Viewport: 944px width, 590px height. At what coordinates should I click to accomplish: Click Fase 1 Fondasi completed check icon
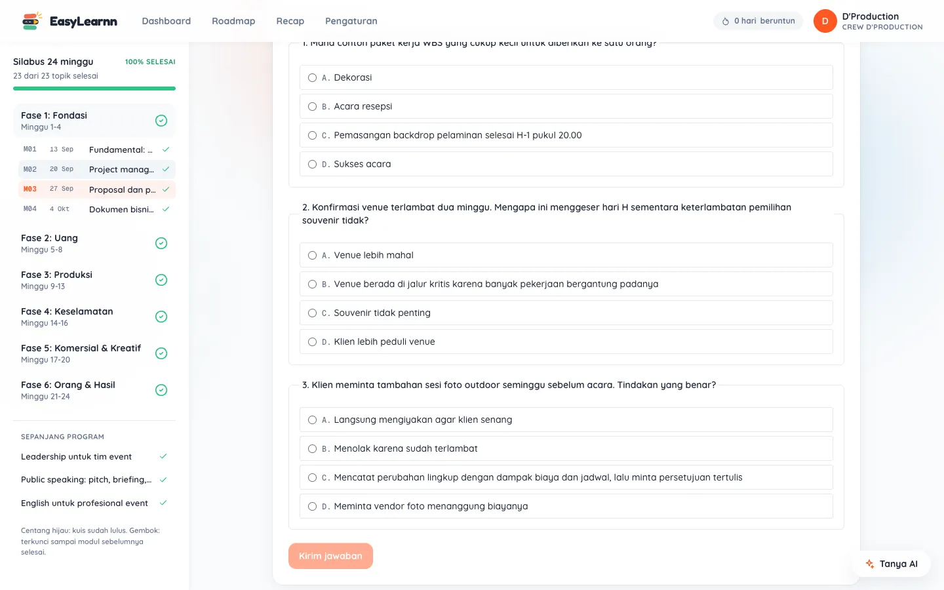coord(161,121)
